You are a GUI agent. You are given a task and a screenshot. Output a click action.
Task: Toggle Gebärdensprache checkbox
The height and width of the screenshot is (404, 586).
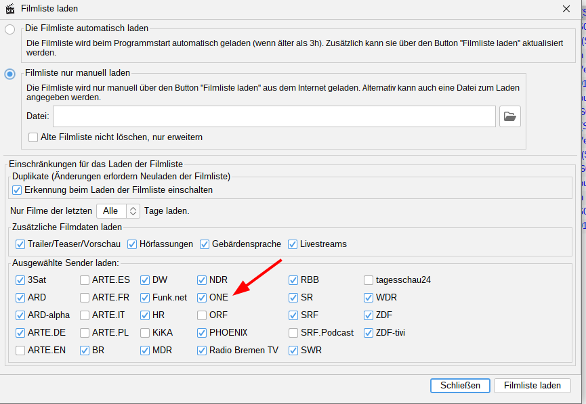[x=205, y=244]
